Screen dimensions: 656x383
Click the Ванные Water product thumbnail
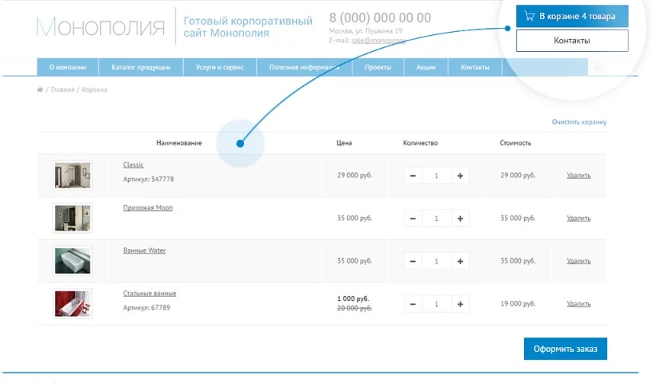click(x=72, y=261)
